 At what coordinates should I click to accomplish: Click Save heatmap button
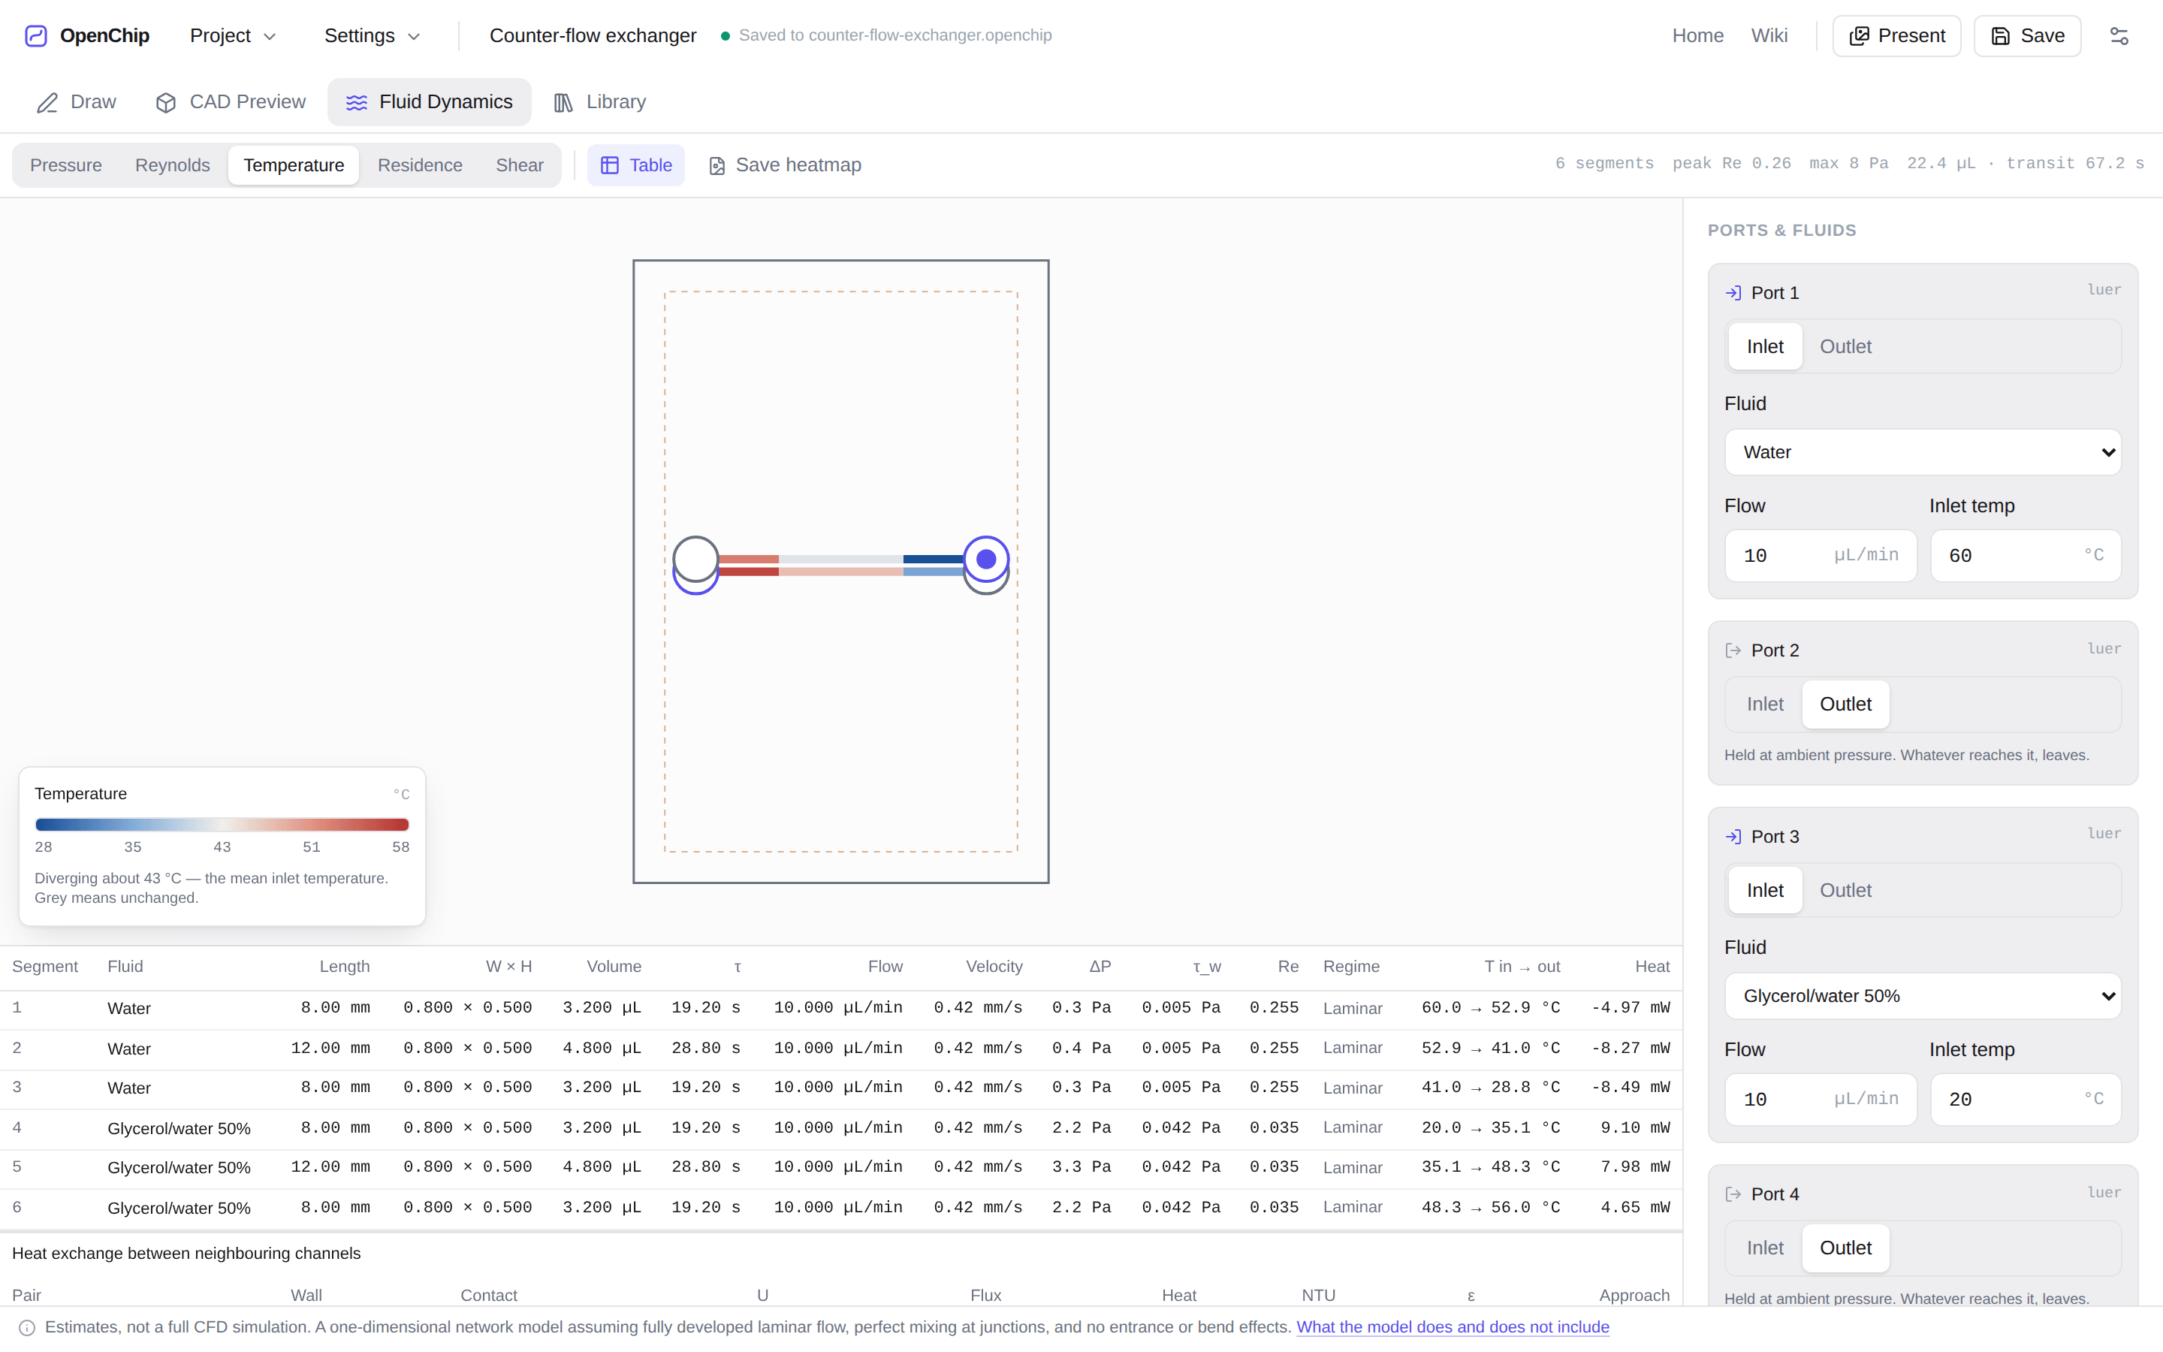(x=785, y=165)
